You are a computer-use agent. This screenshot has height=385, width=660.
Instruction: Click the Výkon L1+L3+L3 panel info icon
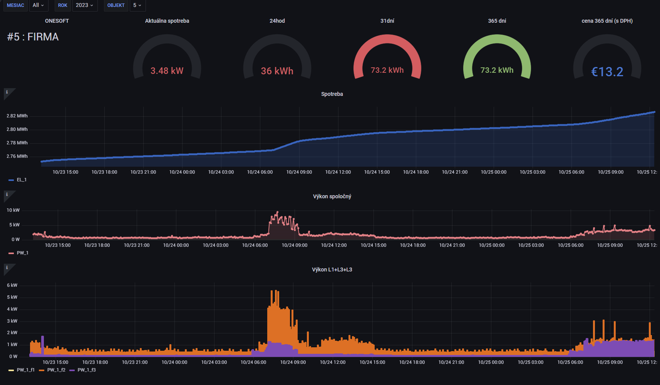[7, 268]
